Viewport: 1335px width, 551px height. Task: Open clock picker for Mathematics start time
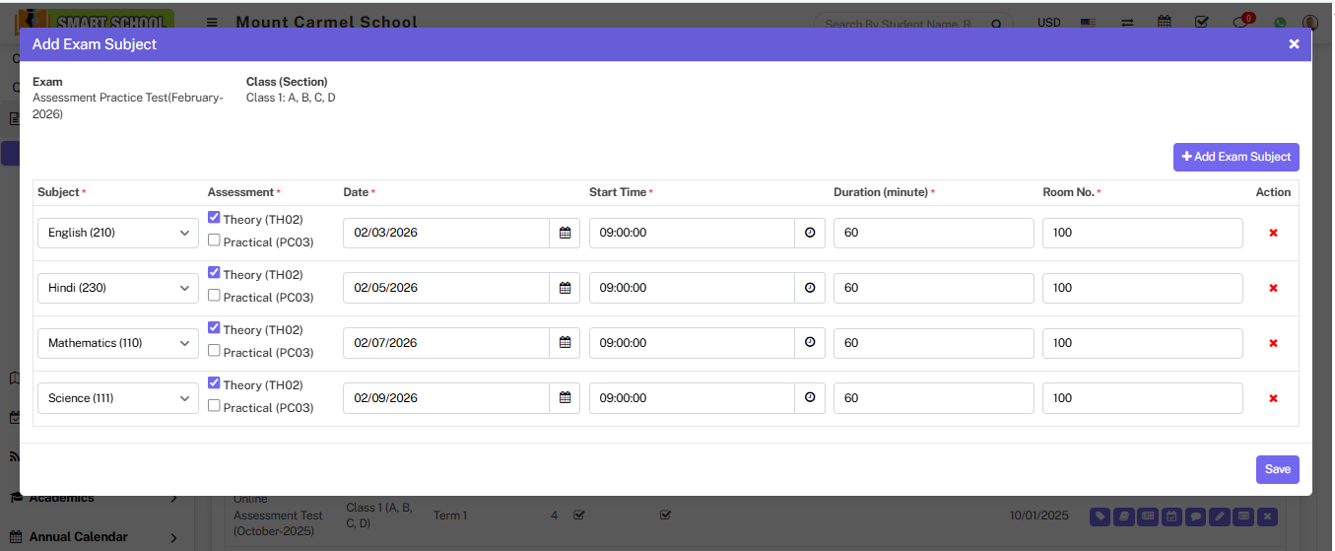tap(810, 343)
